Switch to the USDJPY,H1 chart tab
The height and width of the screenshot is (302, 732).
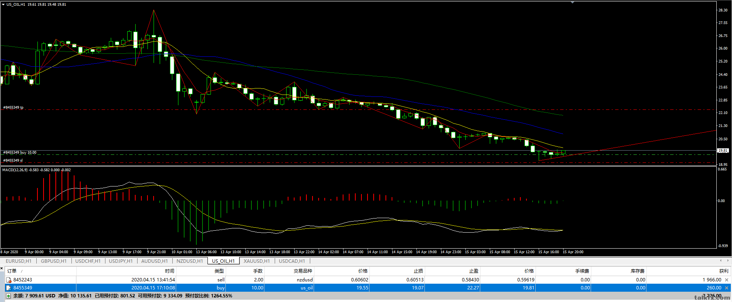coord(121,261)
